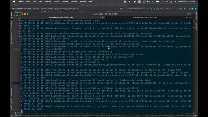Toggle the Structure tool window side tab
Image resolution: width=208 pixels, height=117 pixels.
click(12, 25)
